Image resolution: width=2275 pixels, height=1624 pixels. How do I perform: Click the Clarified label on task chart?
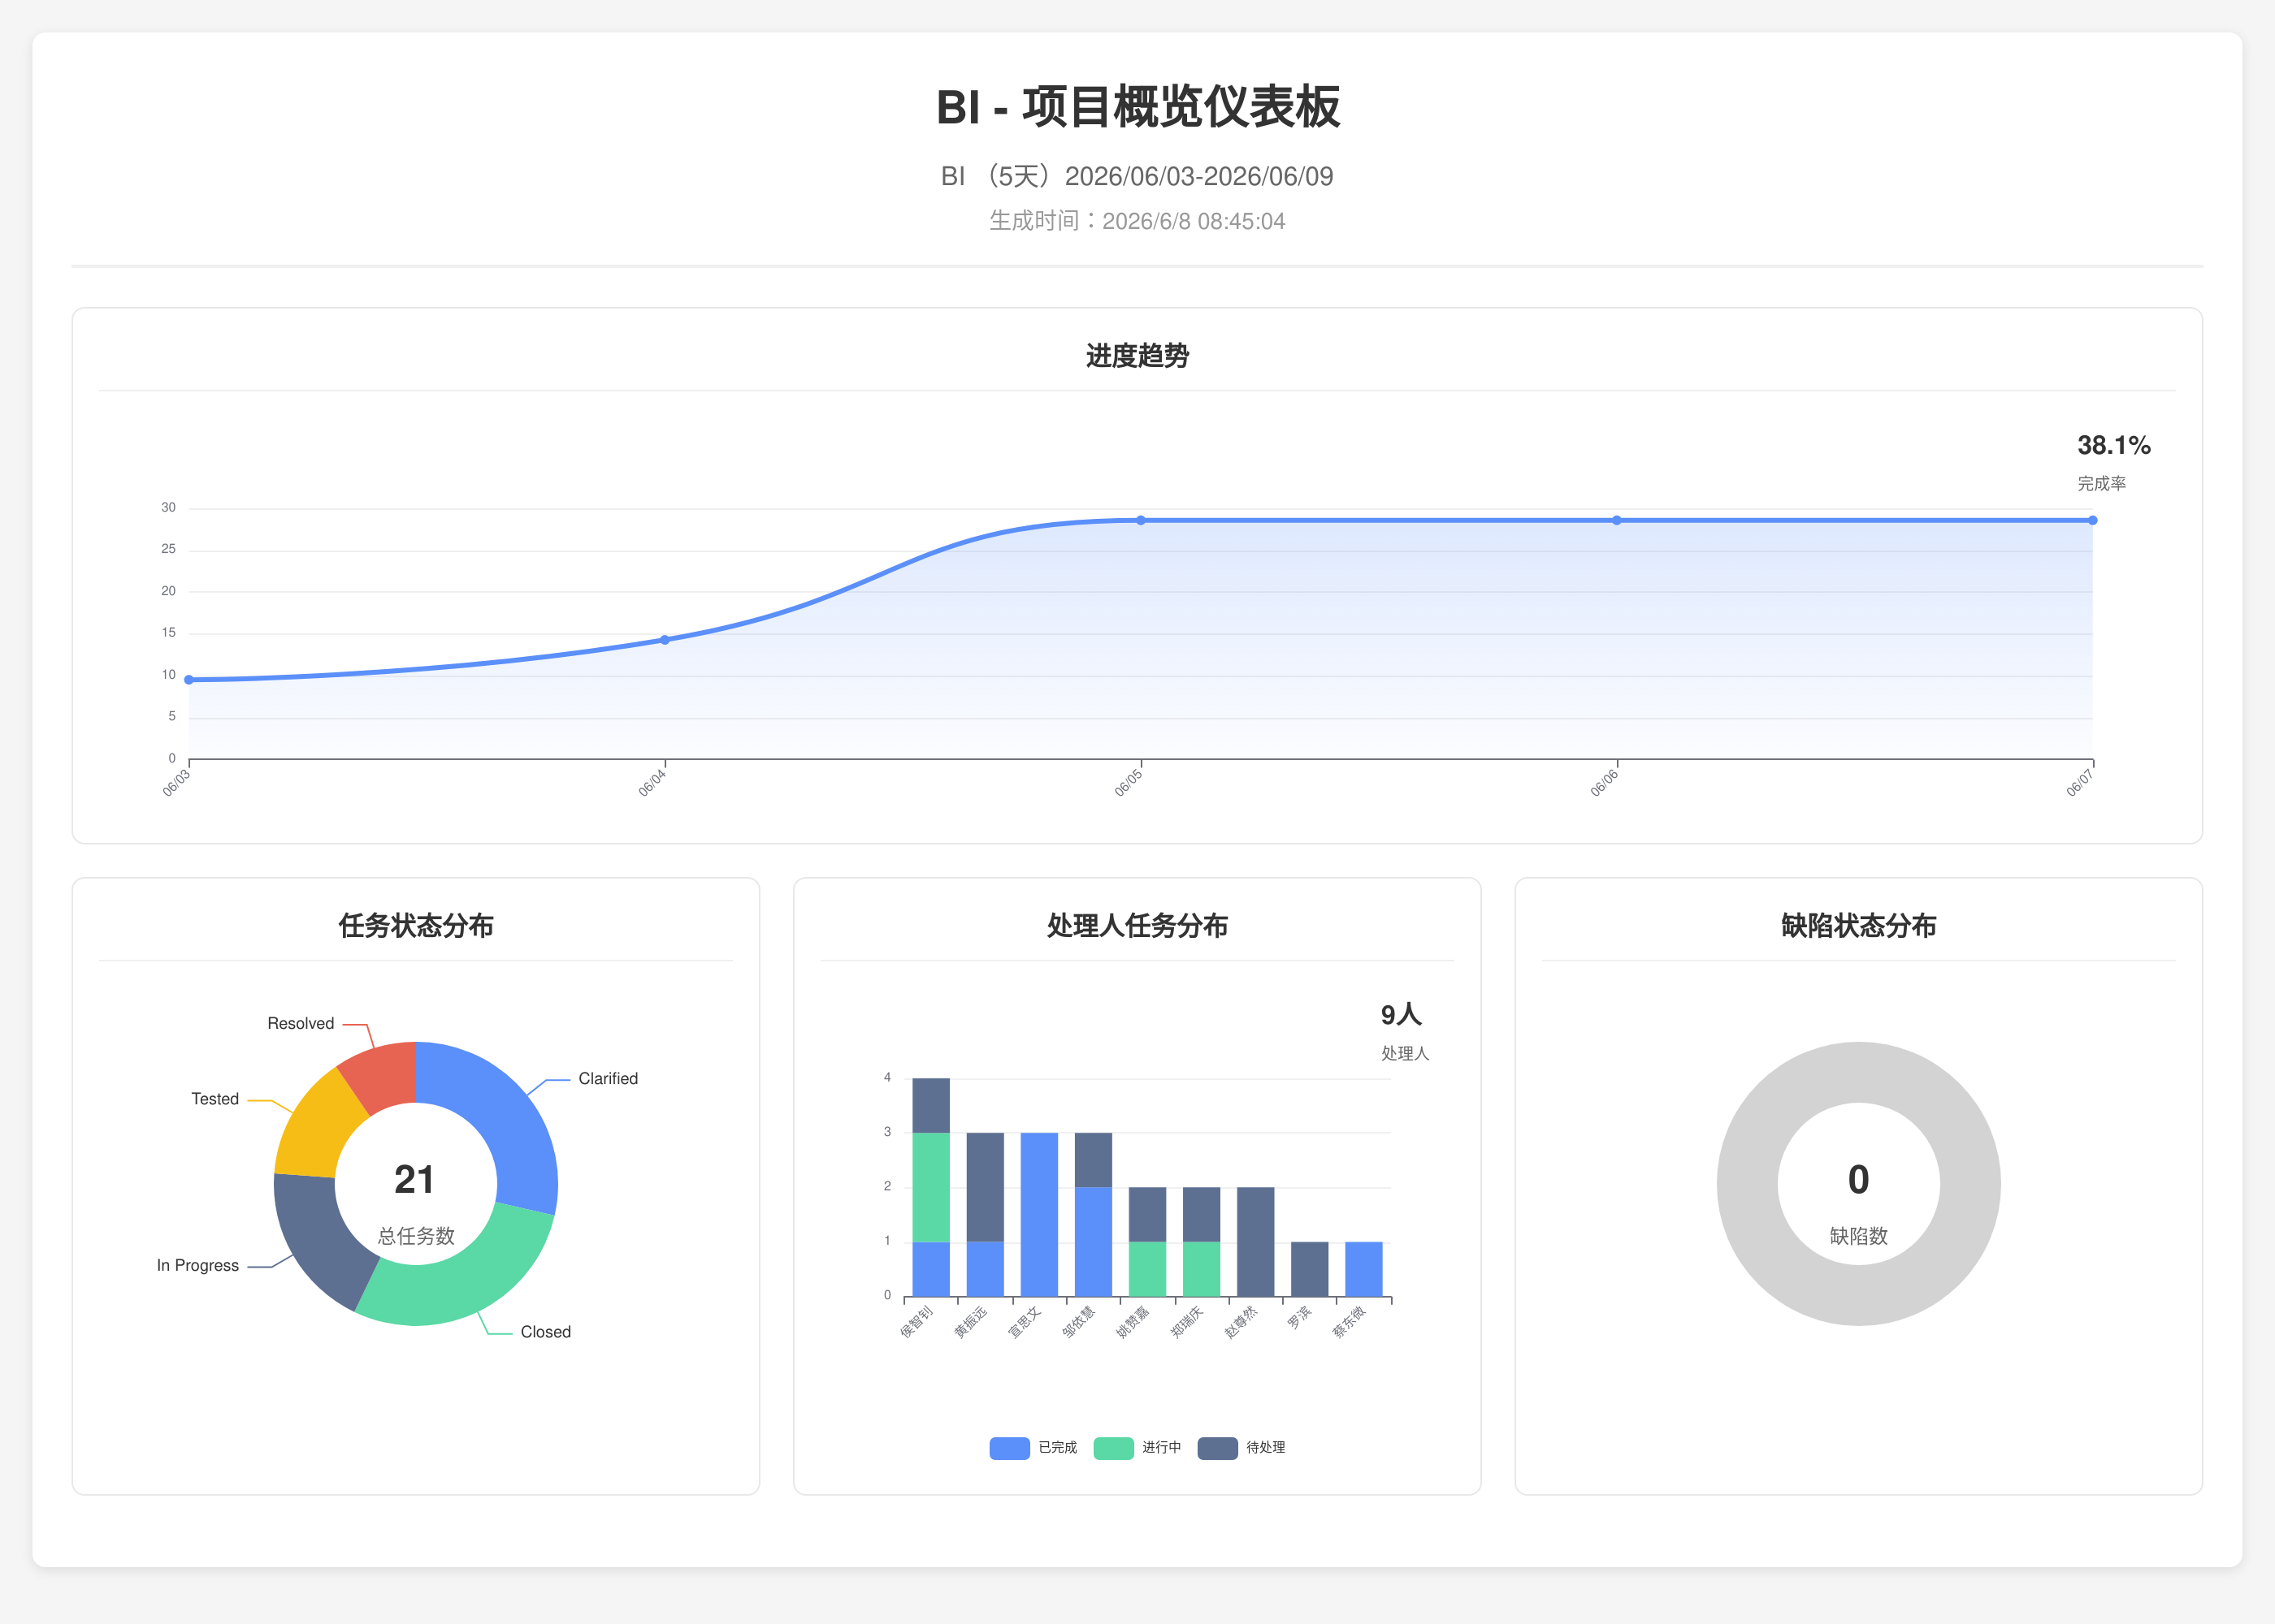click(607, 1079)
